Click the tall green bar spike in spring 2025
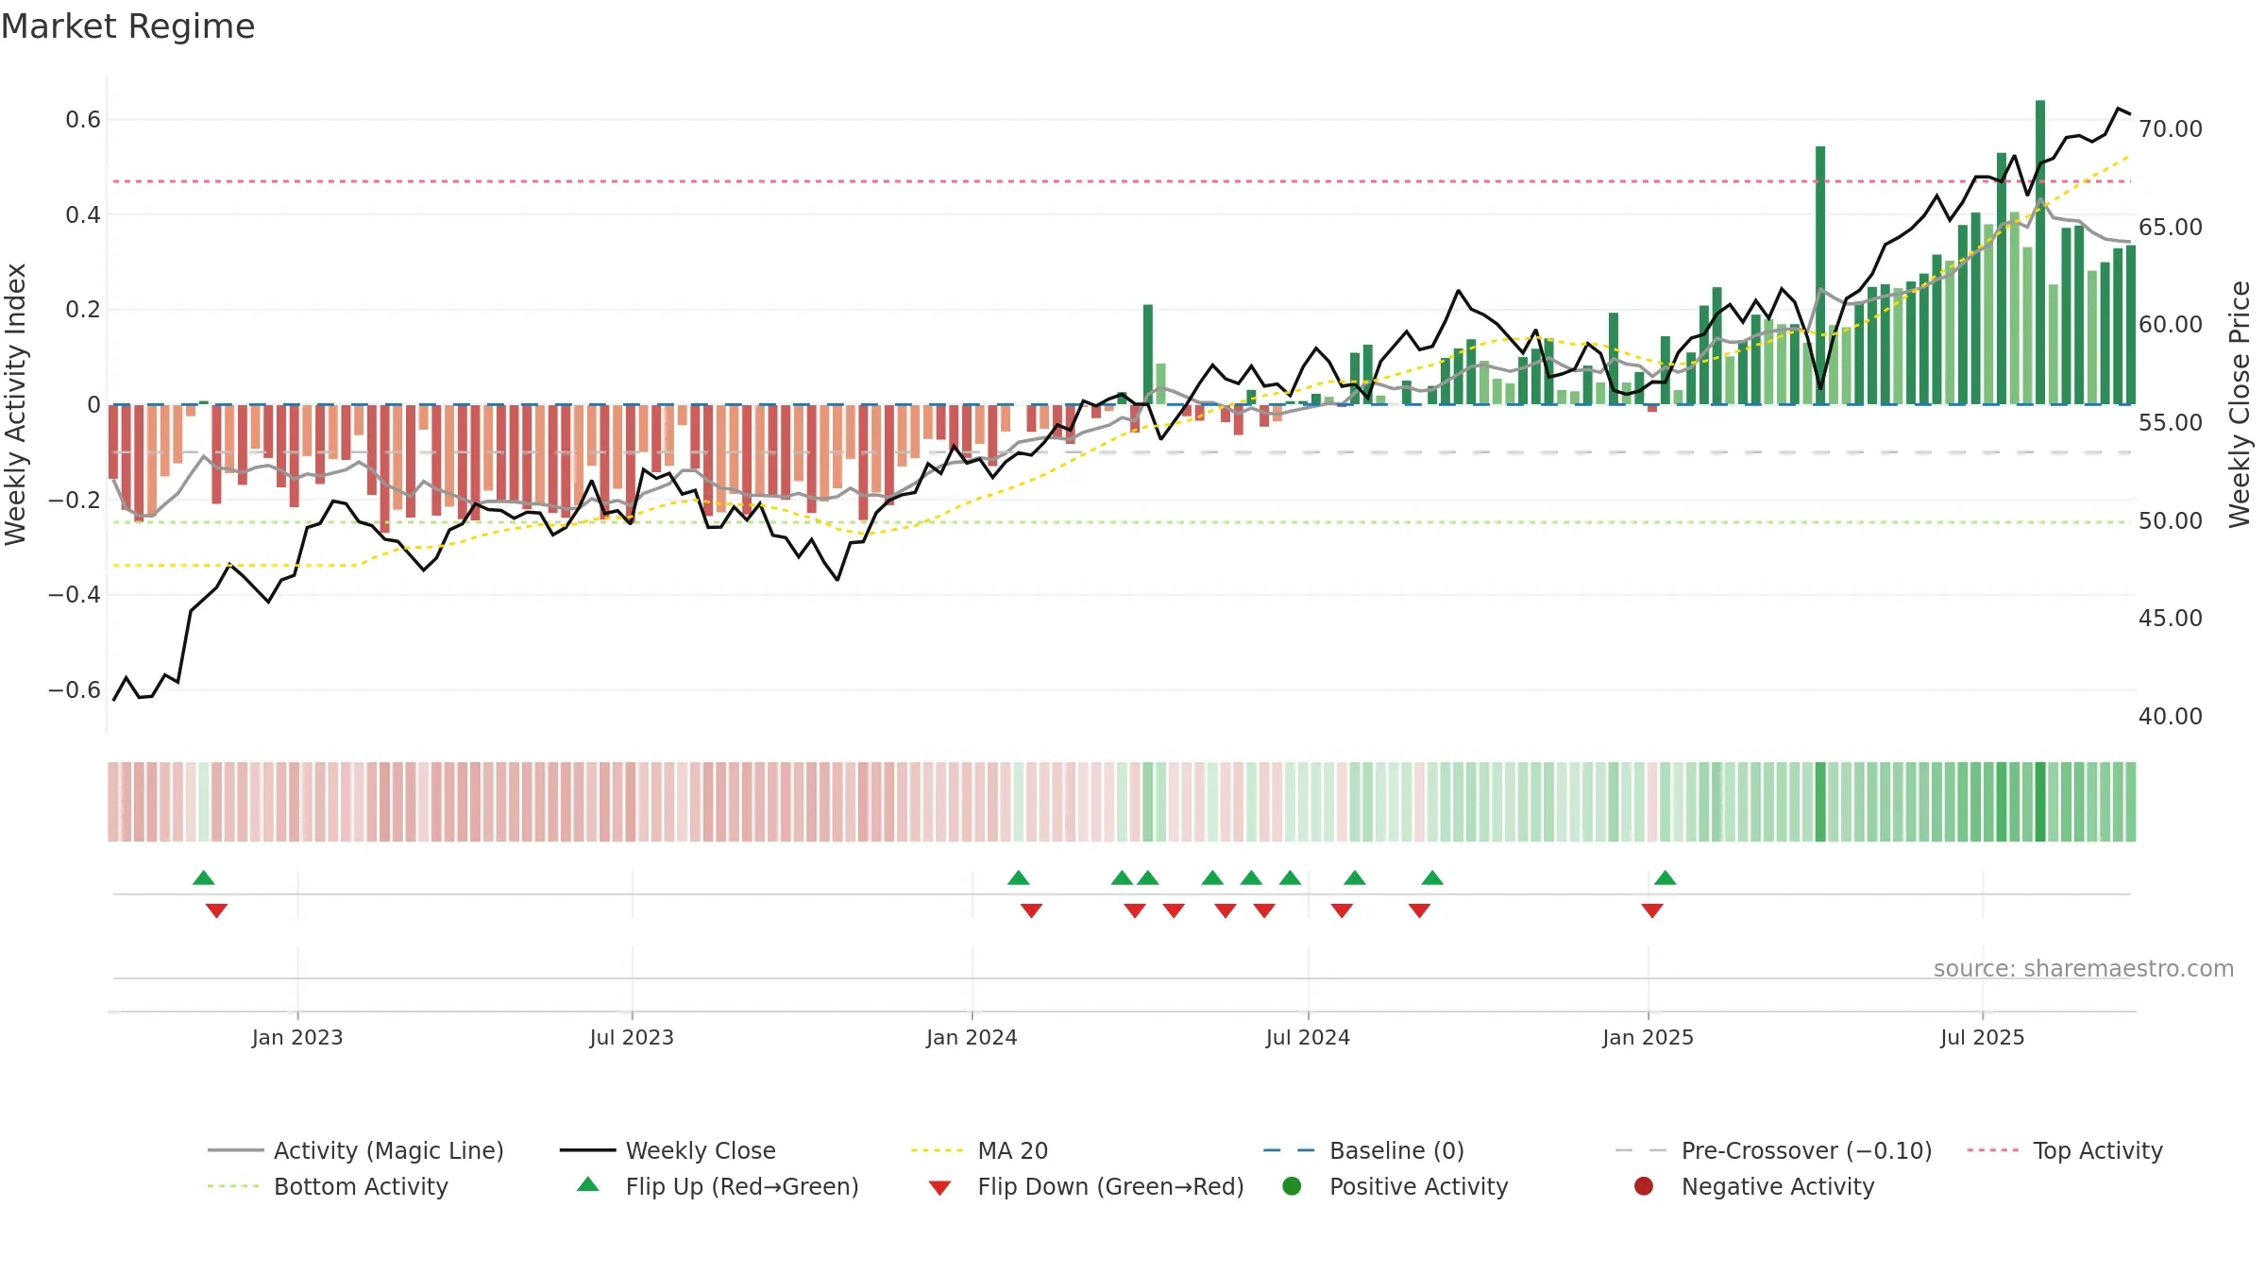2266x1275 pixels. [1820, 275]
